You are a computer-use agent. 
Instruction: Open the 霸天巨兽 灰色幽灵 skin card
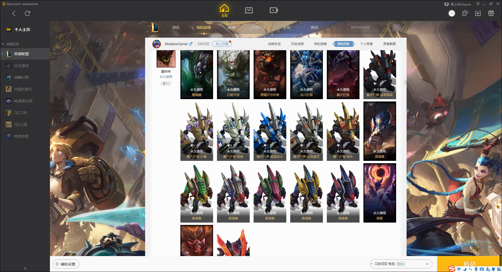pyautogui.click(x=306, y=131)
